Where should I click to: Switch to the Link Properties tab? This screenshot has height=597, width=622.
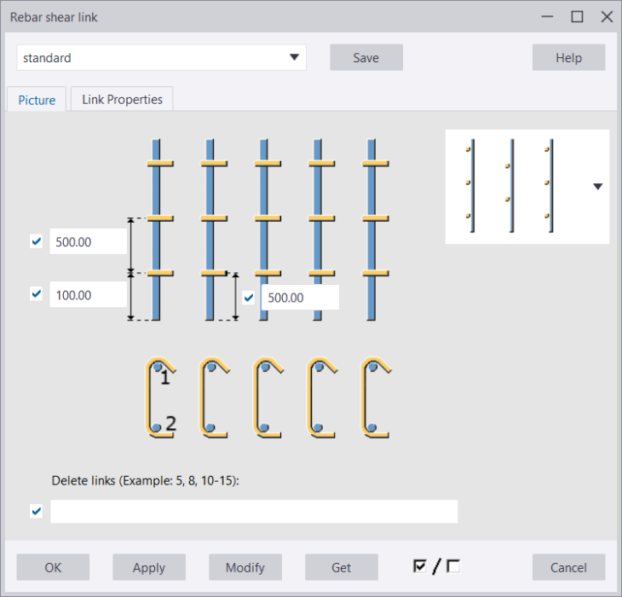click(122, 99)
